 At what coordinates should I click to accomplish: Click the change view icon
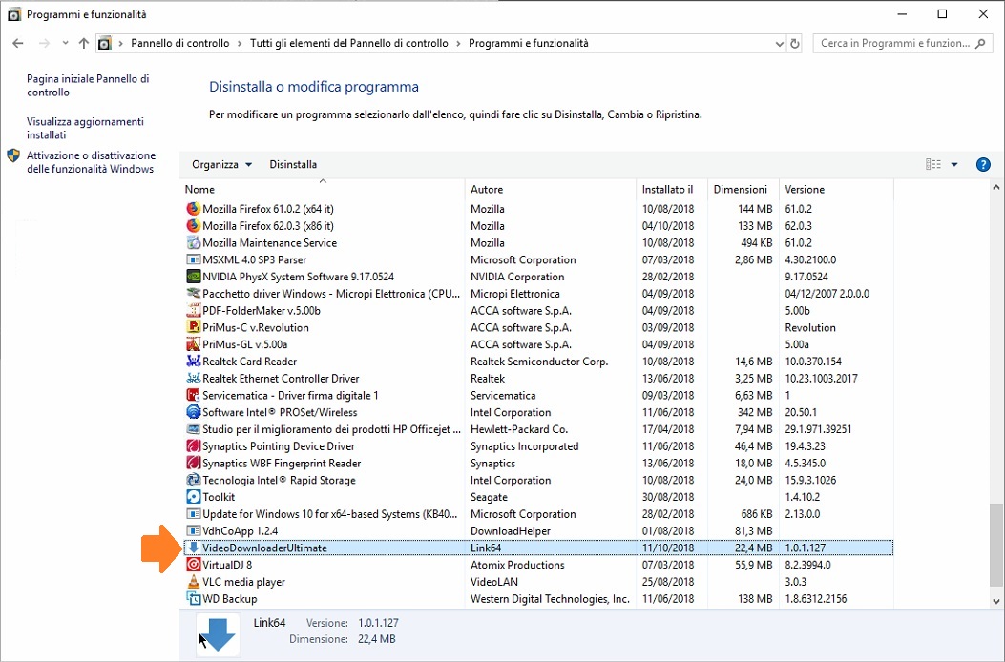pyautogui.click(x=933, y=165)
